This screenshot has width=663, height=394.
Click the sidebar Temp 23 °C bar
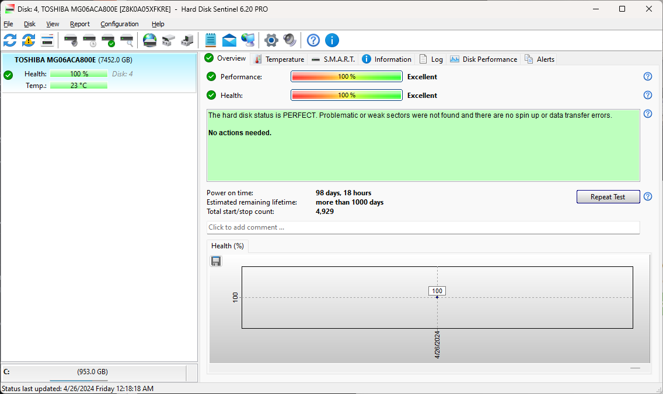tap(79, 85)
